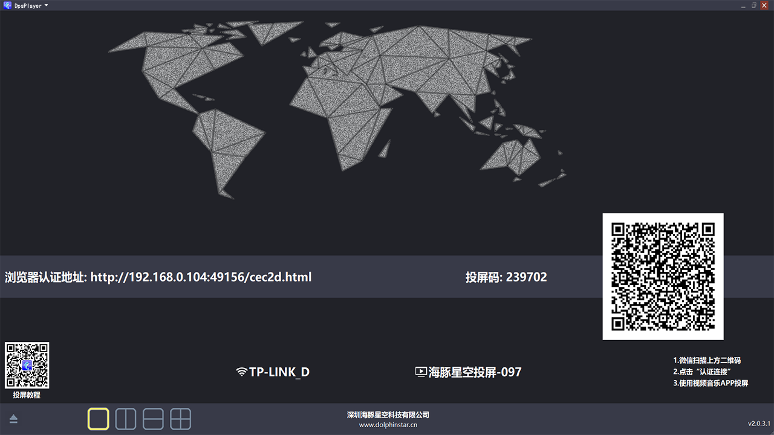Click instruction 1.微信扫描上方二维码
The height and width of the screenshot is (435, 774).
click(707, 360)
